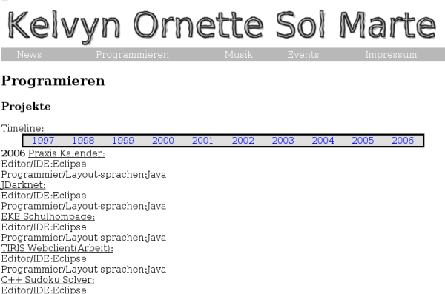Screen dimensions: 445x294
Task: Click the bold 2006 year label
Action: 13,153
